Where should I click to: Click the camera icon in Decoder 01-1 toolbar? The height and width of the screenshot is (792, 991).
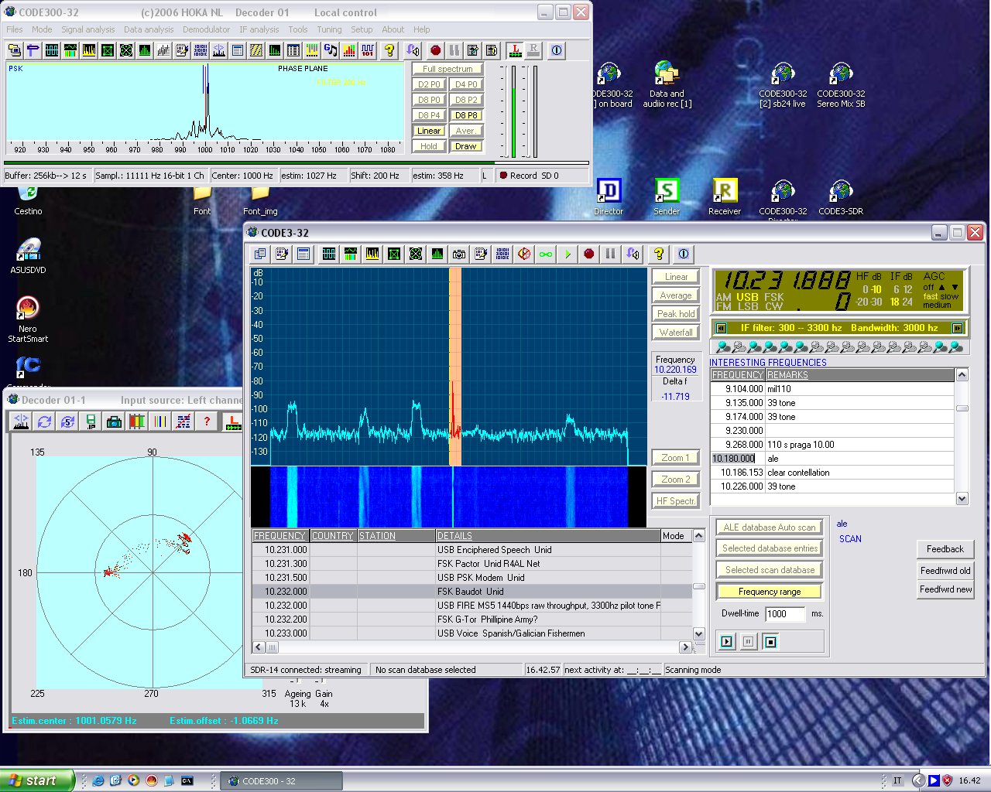click(114, 422)
